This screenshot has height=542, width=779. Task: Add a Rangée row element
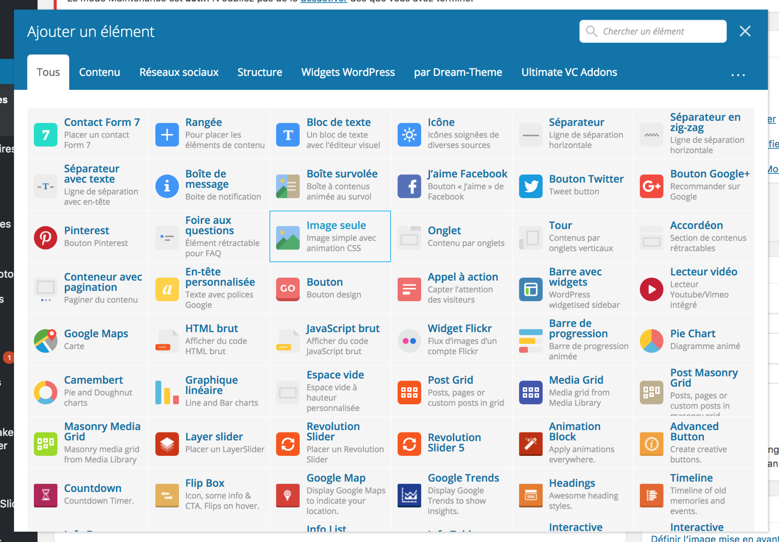(203, 122)
